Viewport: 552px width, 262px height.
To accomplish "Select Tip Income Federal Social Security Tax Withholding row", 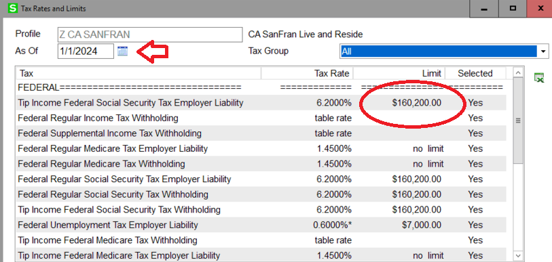I will [261, 210].
